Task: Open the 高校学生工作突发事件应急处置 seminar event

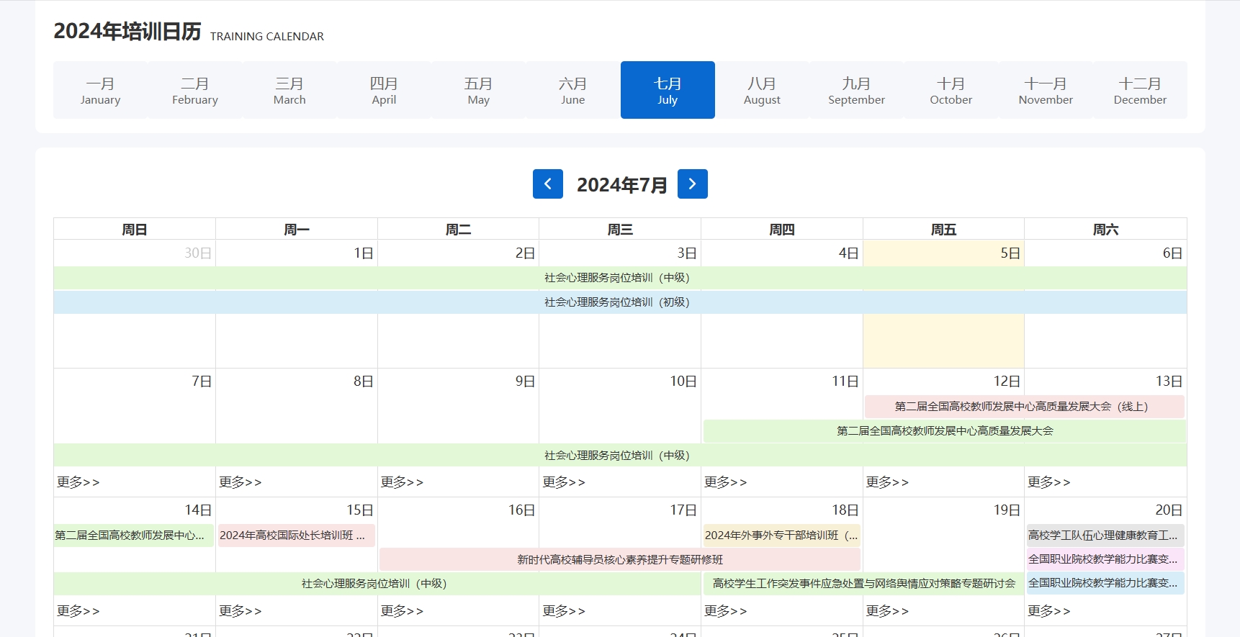Action: 863,584
